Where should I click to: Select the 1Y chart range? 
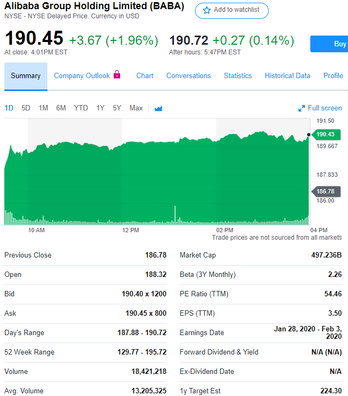100,108
